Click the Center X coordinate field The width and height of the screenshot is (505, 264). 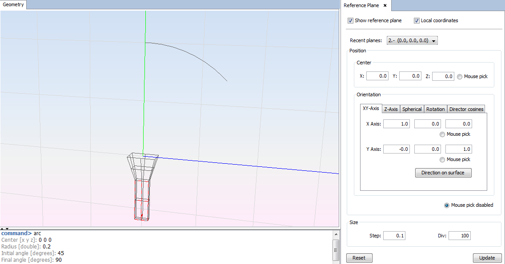click(x=377, y=75)
